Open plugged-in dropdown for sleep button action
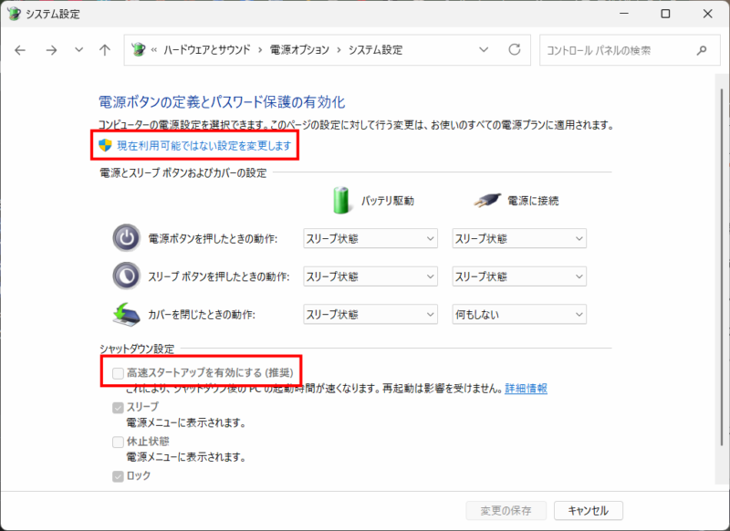Image resolution: width=730 pixels, height=531 pixels. coord(519,276)
